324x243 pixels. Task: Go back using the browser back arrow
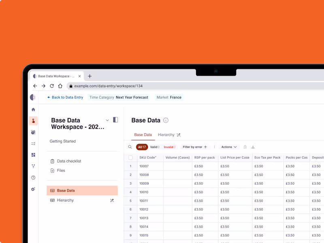tap(35, 86)
